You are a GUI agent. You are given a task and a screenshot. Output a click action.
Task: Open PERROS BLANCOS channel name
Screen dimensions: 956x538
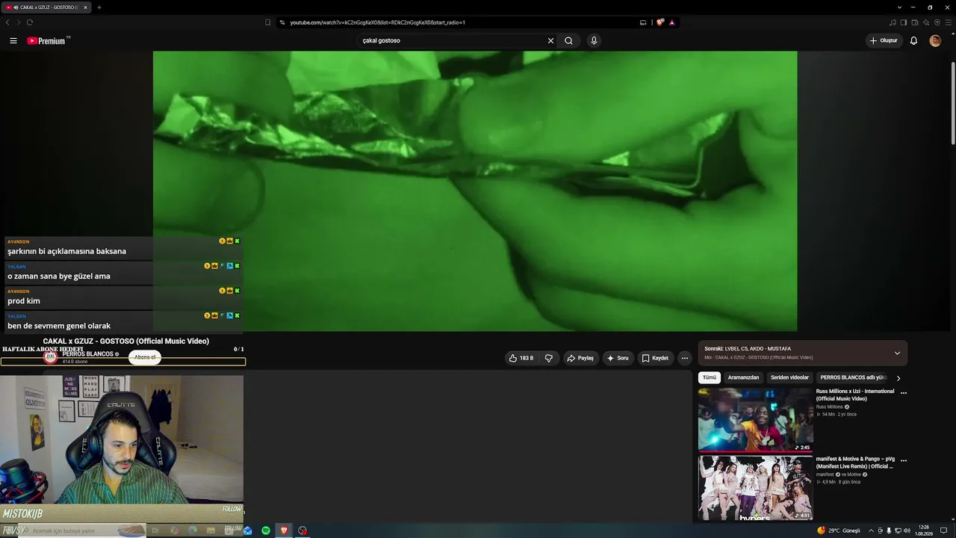pyautogui.click(x=88, y=354)
